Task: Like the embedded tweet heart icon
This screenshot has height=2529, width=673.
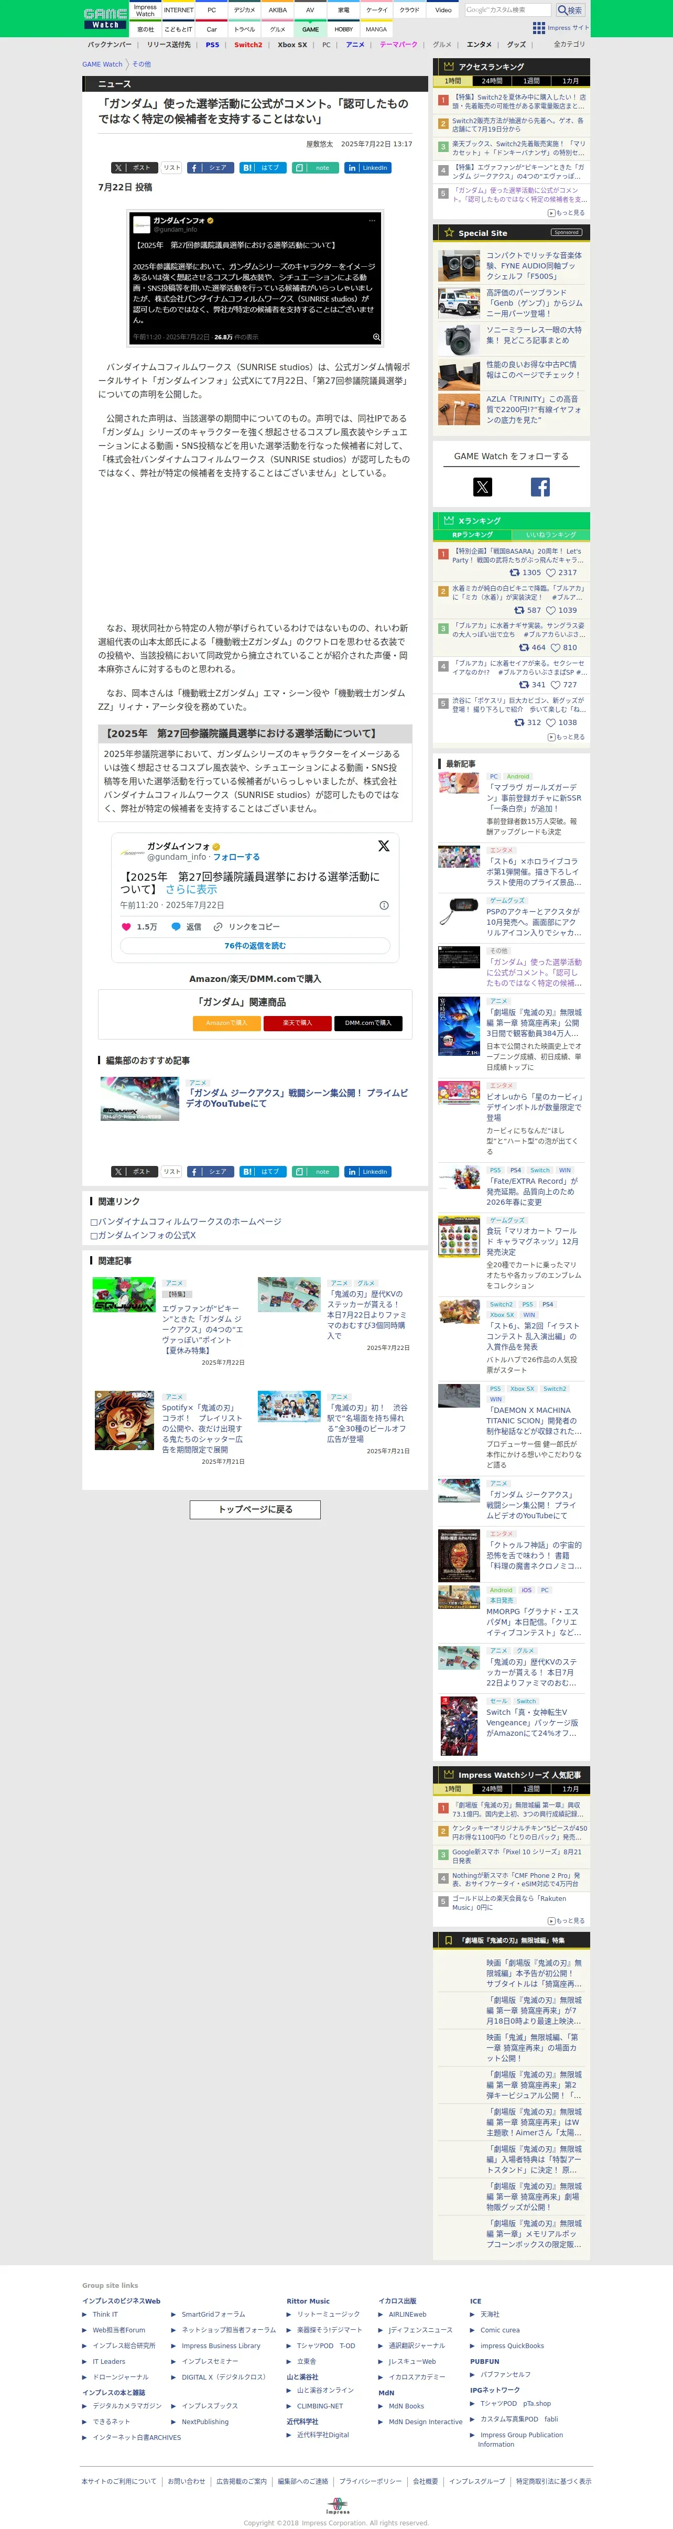Action: tap(126, 927)
